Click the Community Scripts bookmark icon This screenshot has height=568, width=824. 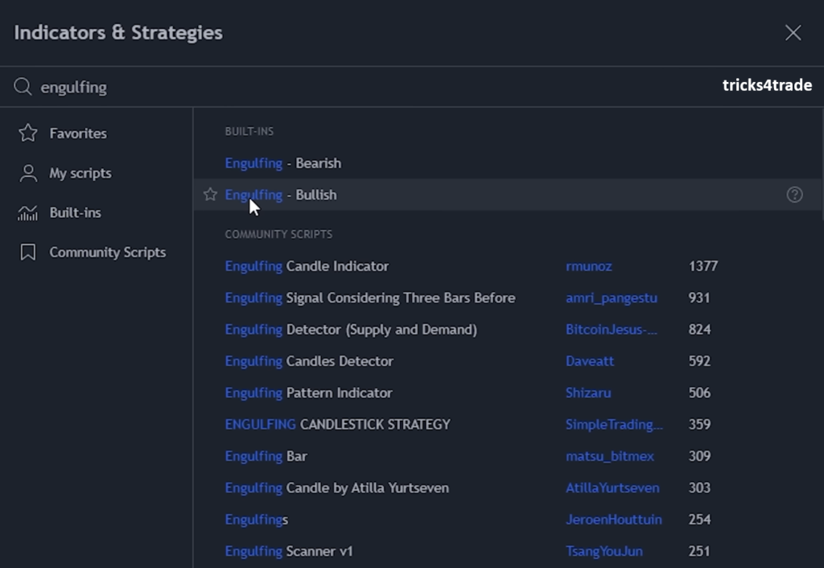(28, 253)
